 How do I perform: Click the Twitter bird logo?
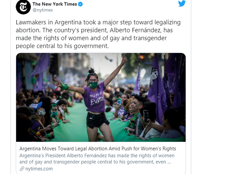182,4
